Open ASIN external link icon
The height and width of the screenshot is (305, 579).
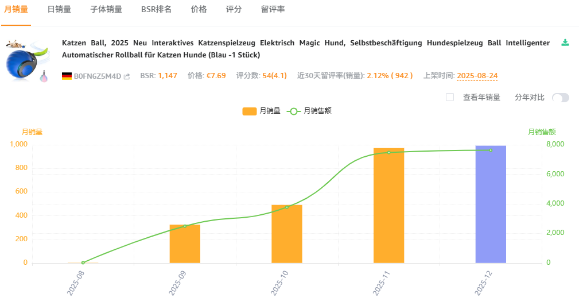click(127, 76)
